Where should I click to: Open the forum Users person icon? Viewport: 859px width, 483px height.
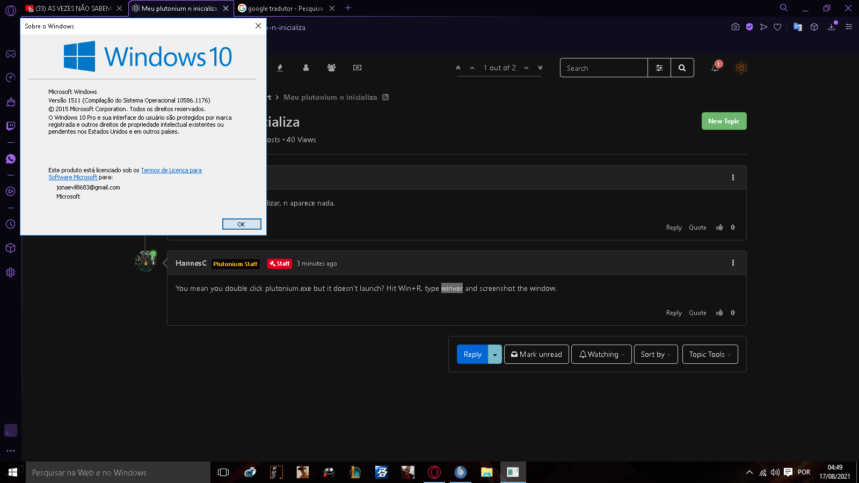pos(306,68)
